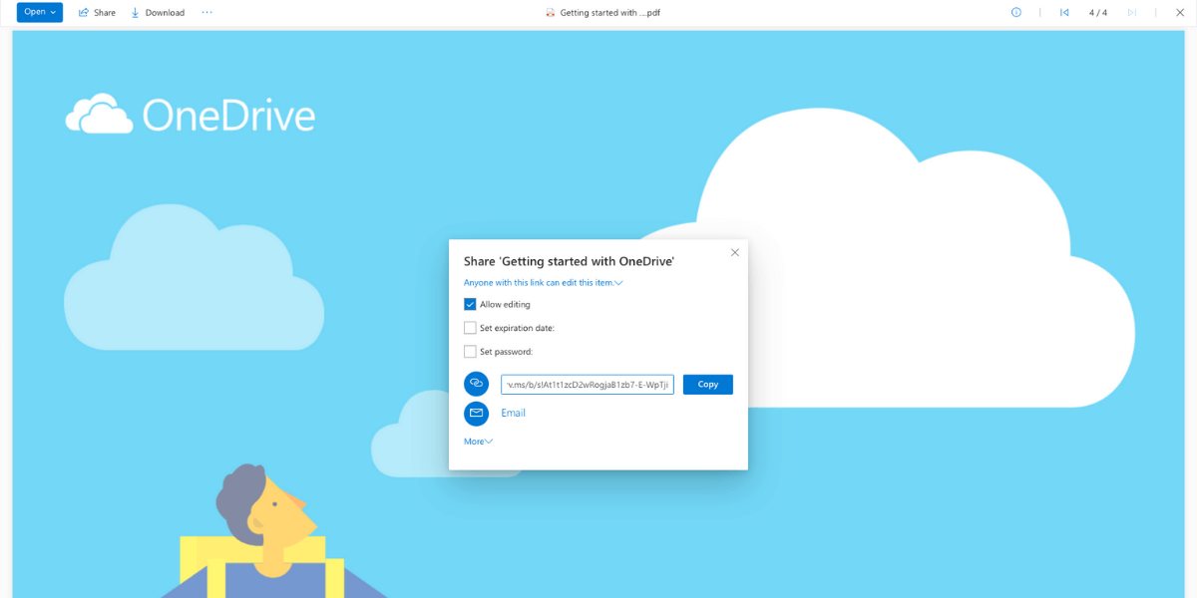Choose the Email link option
Screen dimensions: 1197x598
[x=513, y=413]
